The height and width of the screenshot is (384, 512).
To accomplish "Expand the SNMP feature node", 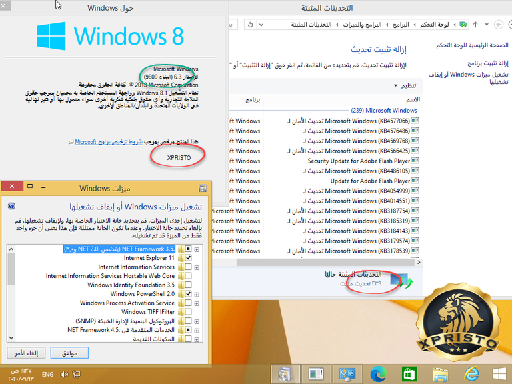I will (x=197, y=321).
